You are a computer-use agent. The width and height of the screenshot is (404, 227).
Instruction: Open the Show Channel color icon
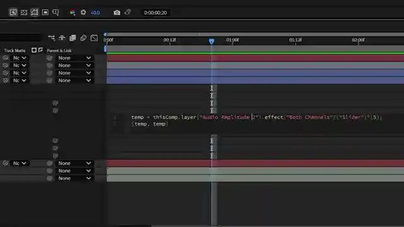coord(73,13)
